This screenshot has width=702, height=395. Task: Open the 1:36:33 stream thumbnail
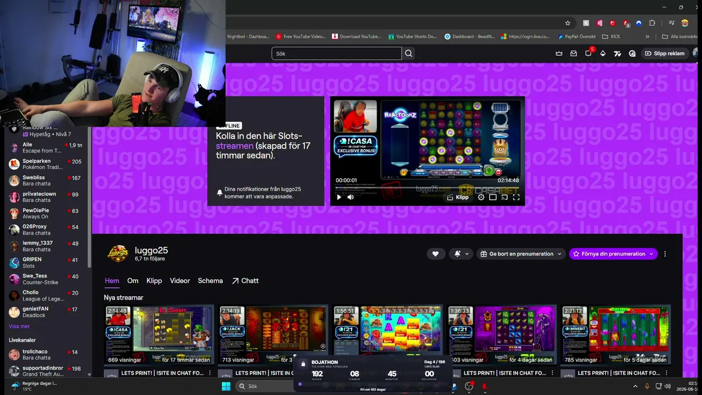tap(501, 334)
